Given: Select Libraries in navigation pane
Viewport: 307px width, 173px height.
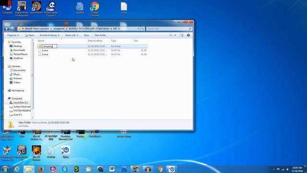Looking at the screenshot, I should click(x=16, y=66).
